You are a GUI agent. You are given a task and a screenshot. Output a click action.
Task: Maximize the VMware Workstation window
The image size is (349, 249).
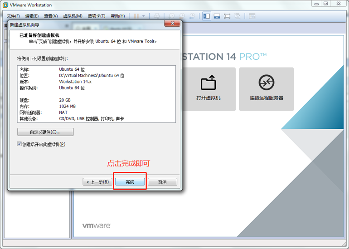click(325, 4)
